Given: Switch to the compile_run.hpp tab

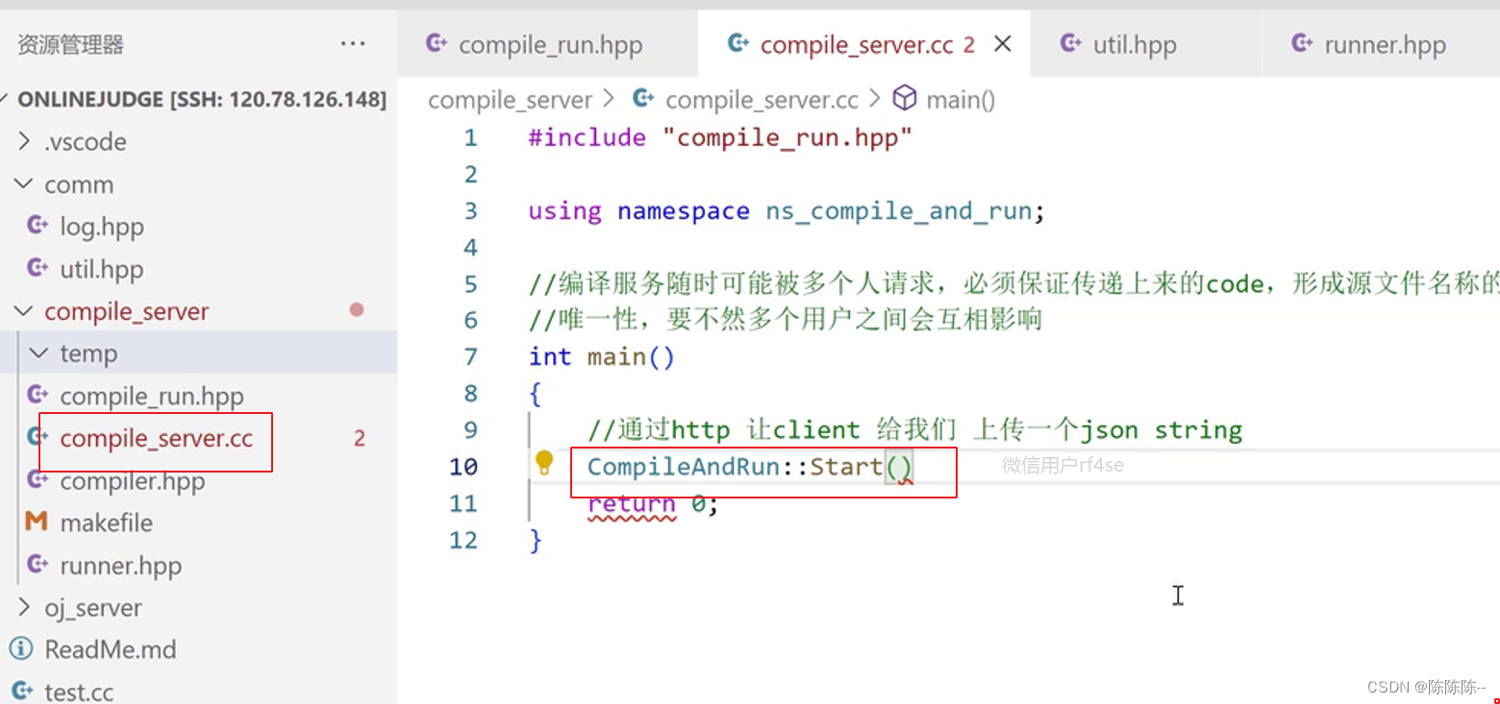Looking at the screenshot, I should [548, 44].
